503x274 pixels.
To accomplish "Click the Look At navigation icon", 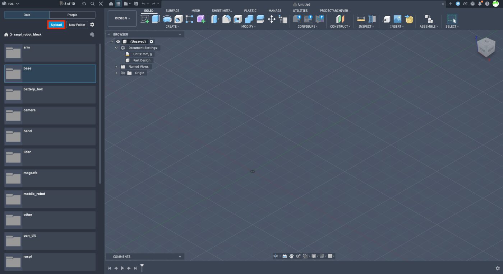I will 285,256.
